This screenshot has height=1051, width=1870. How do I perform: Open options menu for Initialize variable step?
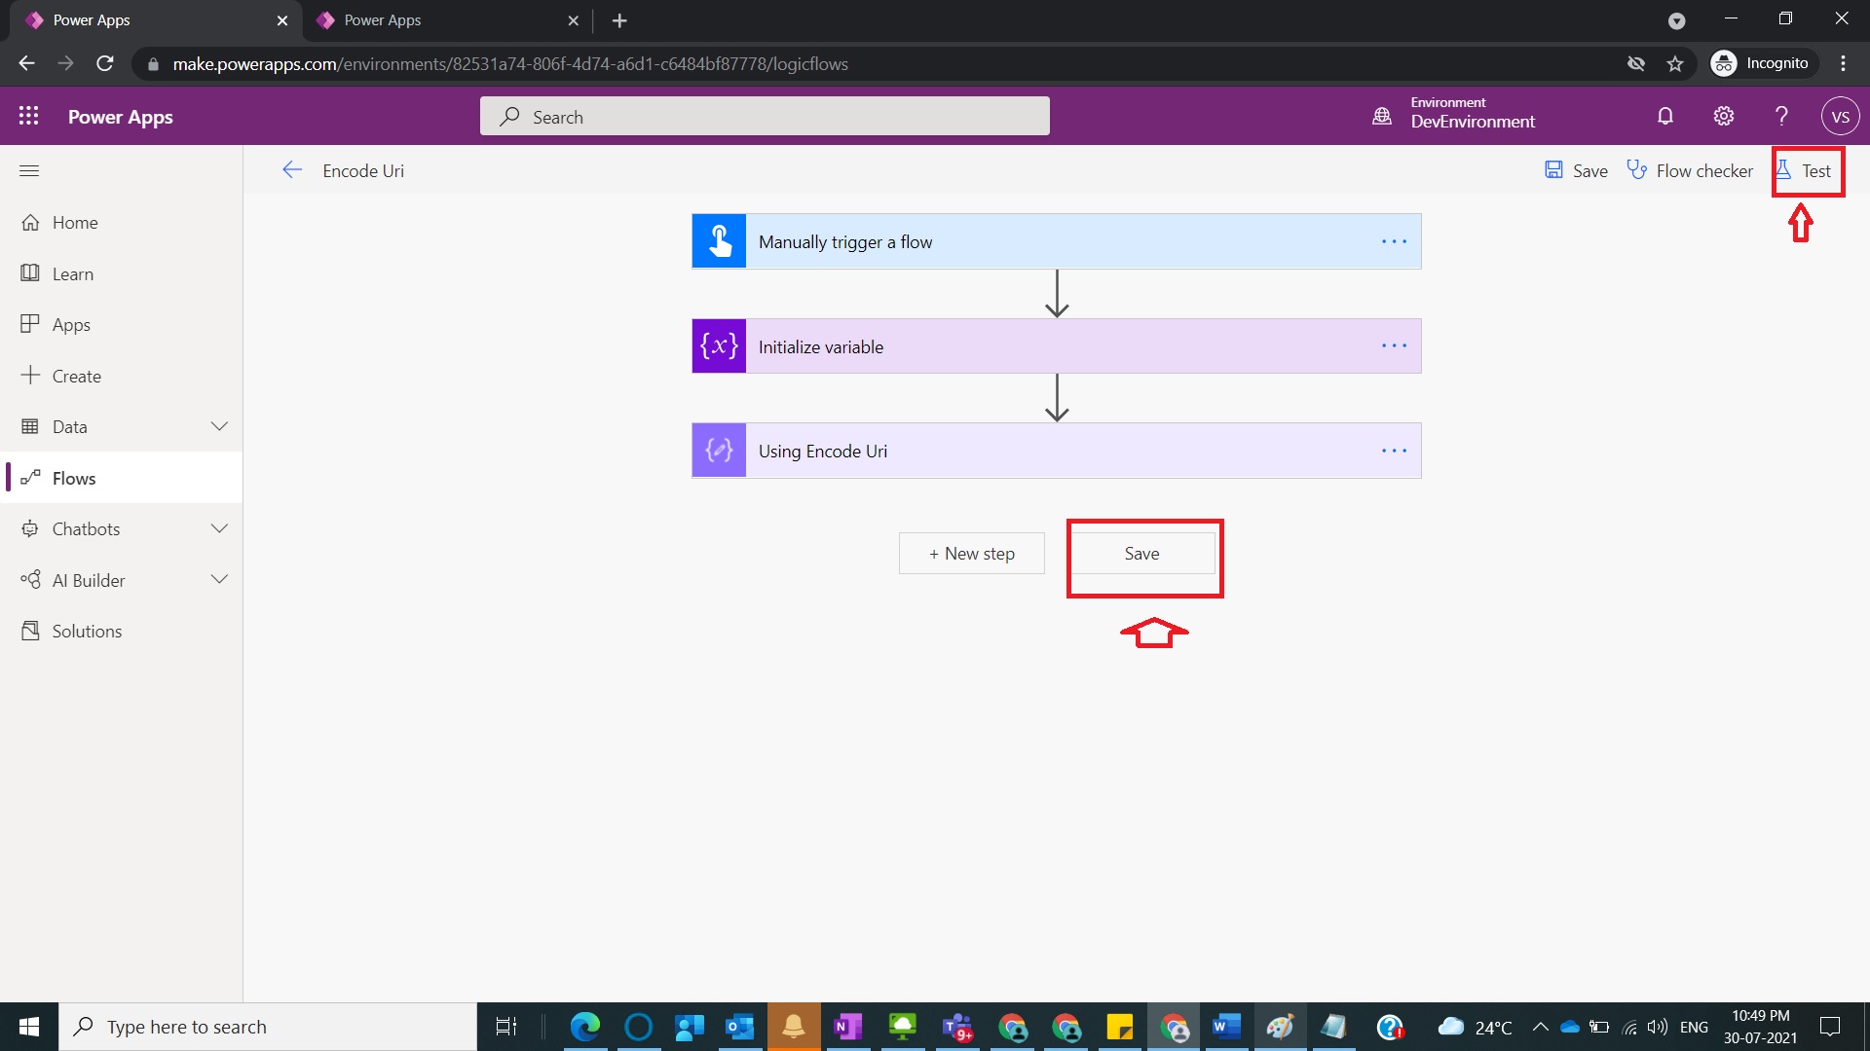coord(1394,345)
